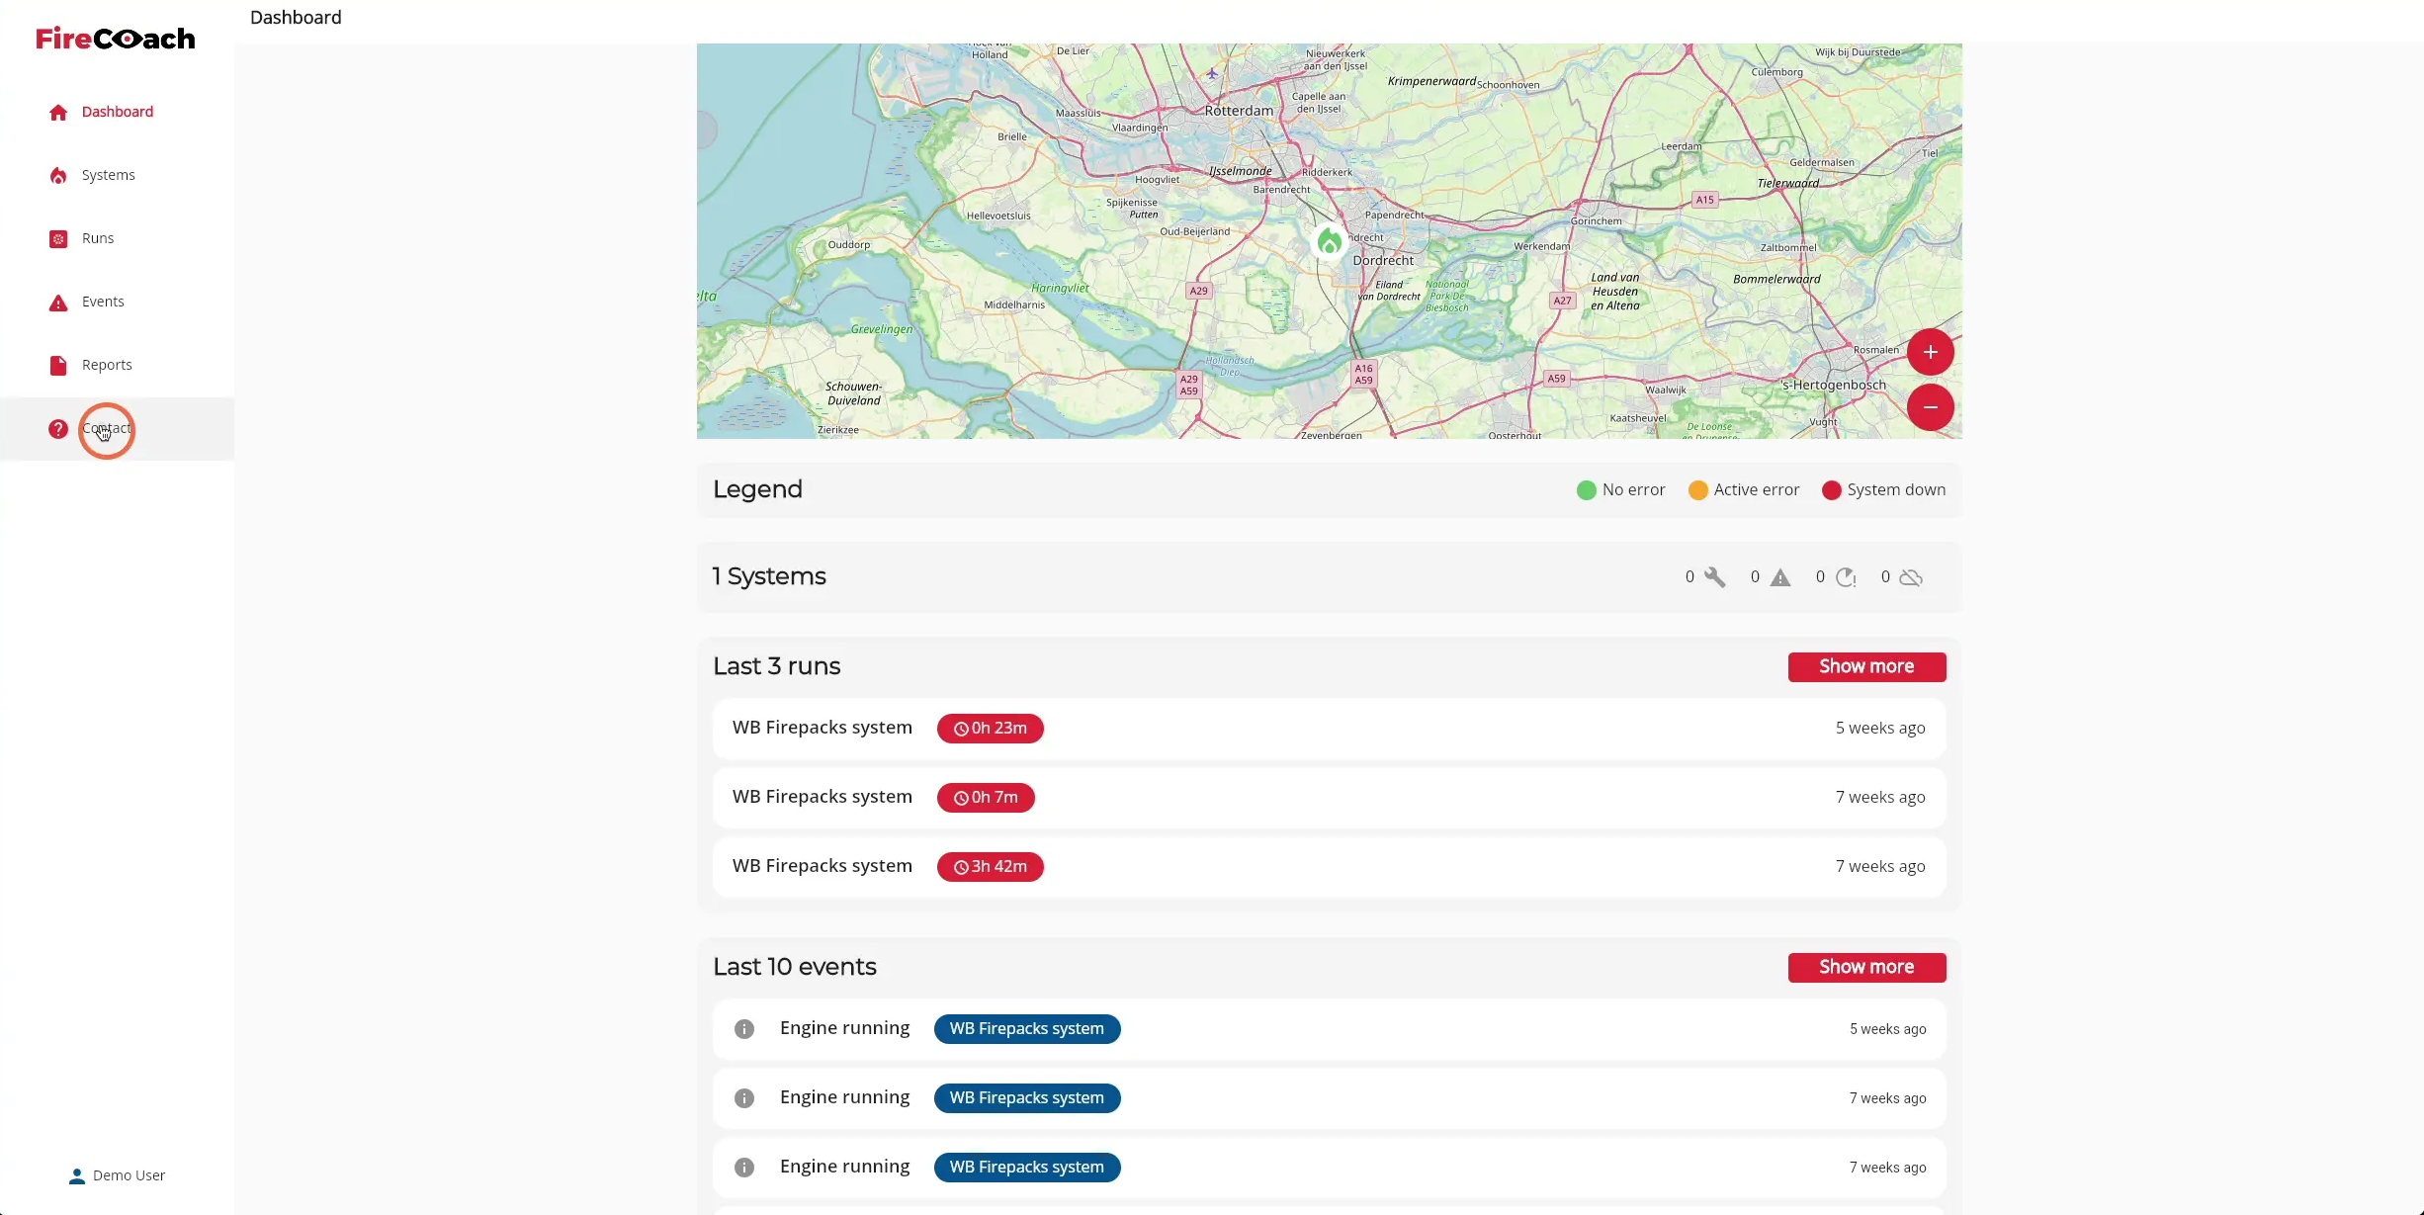Viewport: 2424px width, 1215px height.
Task: Open the Dashboard home icon
Action: point(58,112)
